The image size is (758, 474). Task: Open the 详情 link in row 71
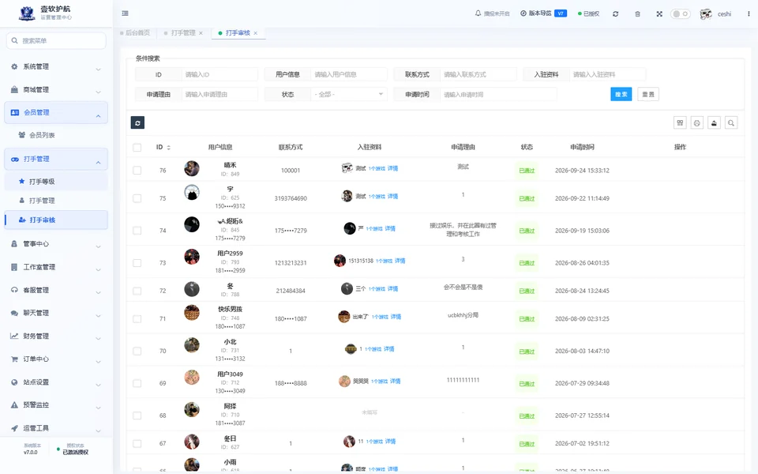[x=396, y=317]
